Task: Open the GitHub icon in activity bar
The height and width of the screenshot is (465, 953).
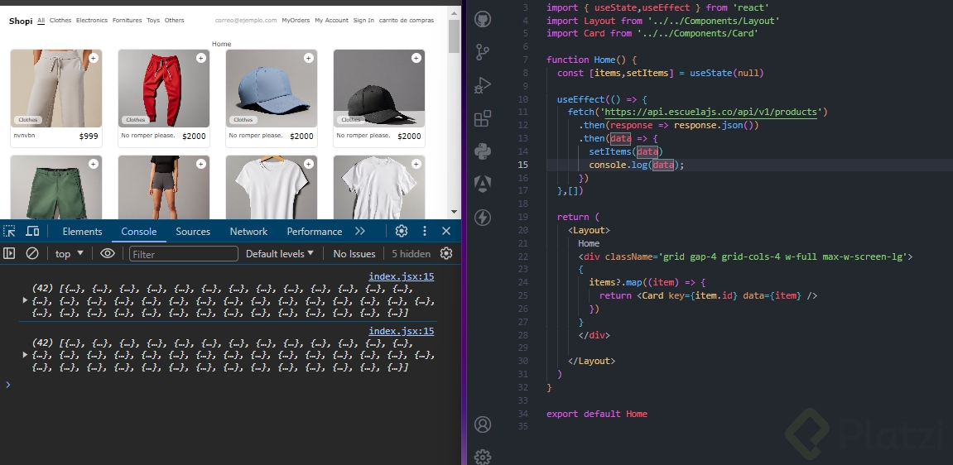Action: [x=483, y=18]
